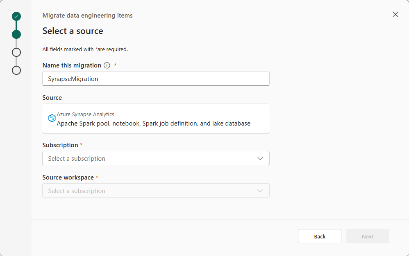Click the Source workspace field label
The height and width of the screenshot is (256, 409).
pos(68,177)
